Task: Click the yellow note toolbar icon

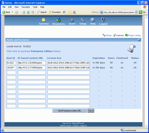Action: [x=70, y=12]
